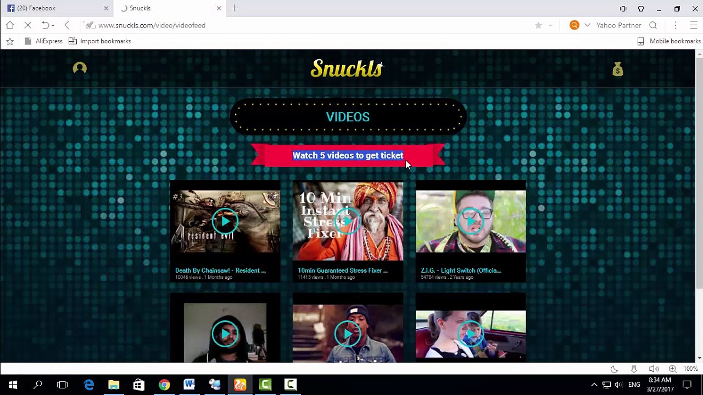703x395 pixels.
Task: Open the Death By Chainsaw! - Resident title link
Action: click(x=220, y=270)
